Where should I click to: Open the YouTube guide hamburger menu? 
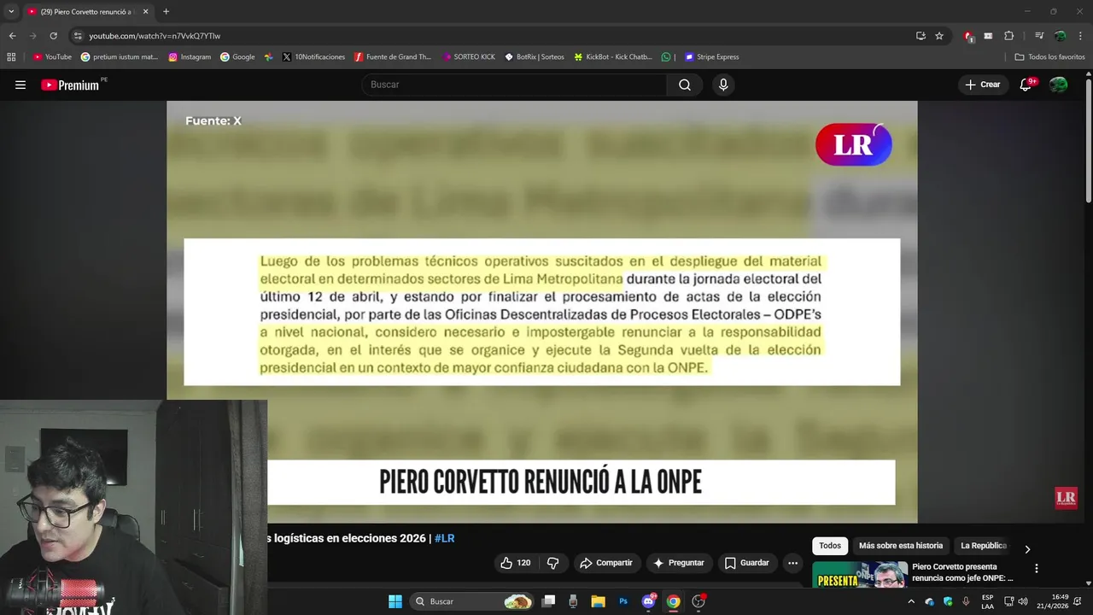[x=20, y=85]
